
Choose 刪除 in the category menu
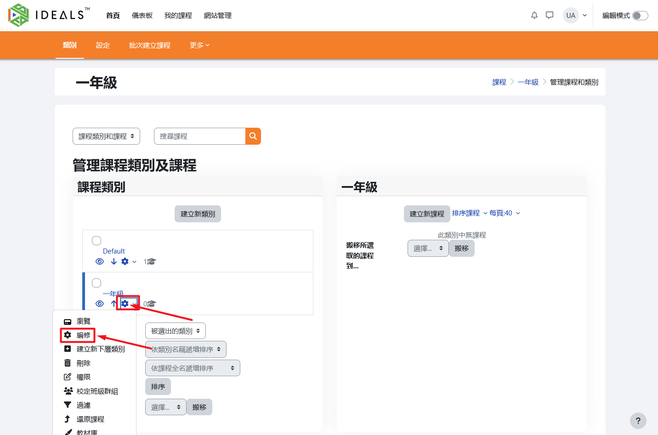click(x=83, y=363)
